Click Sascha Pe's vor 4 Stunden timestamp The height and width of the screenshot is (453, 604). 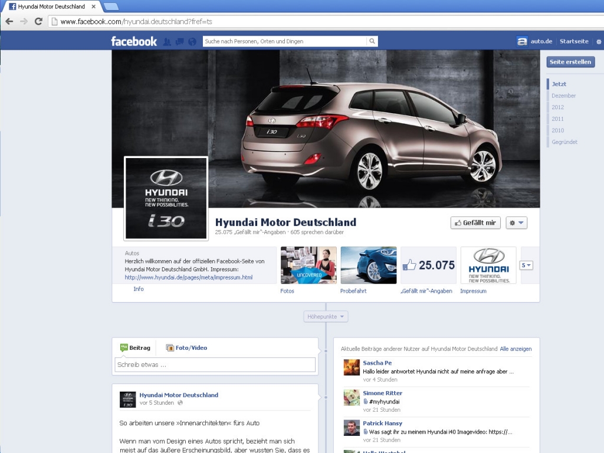(380, 379)
